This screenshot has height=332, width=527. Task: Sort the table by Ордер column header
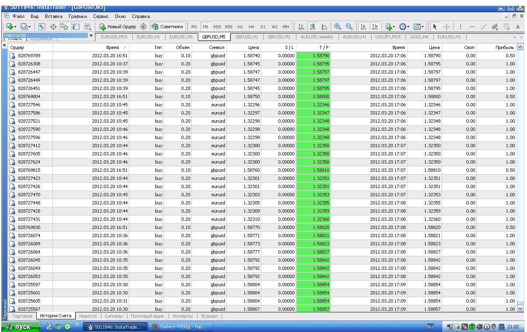pos(31,47)
